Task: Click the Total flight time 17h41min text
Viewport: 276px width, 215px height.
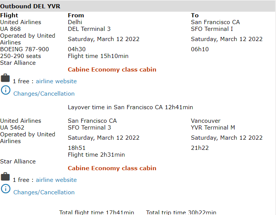Action: tap(96, 212)
